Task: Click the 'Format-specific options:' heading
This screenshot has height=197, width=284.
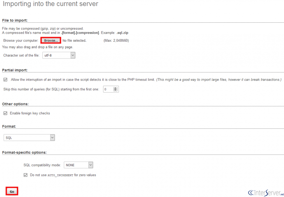Action: (x=24, y=153)
